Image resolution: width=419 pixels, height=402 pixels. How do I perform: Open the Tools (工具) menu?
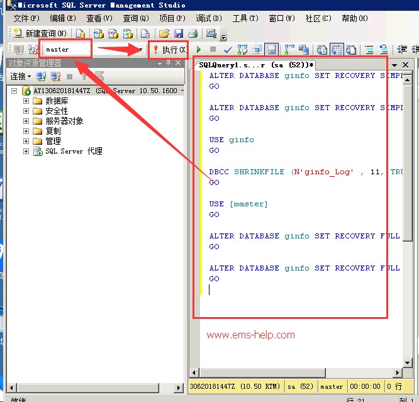(245, 18)
